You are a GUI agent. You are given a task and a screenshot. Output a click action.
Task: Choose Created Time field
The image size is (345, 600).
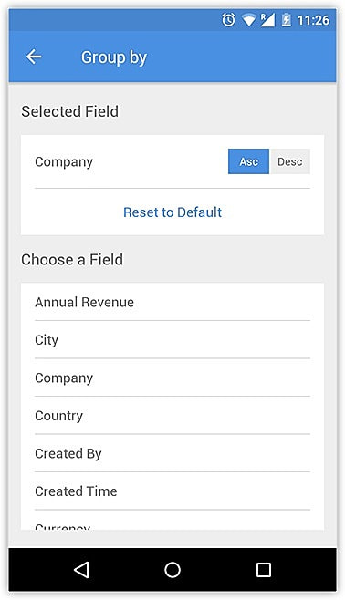(x=172, y=491)
